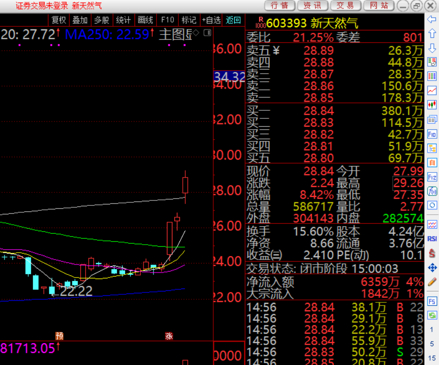Click the 画线 draw line button
Image resolution: width=439 pixels, height=365 pixels.
point(145,20)
